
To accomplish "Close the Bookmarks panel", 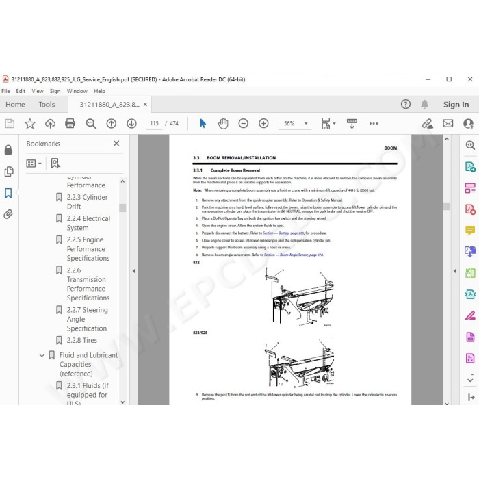I will coord(116,143).
